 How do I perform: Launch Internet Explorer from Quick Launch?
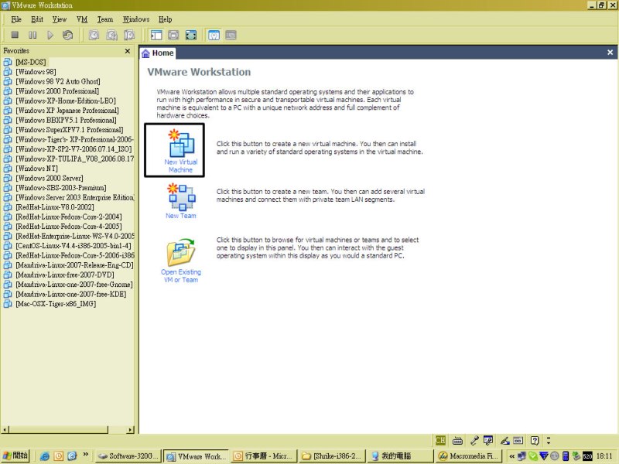(45, 456)
